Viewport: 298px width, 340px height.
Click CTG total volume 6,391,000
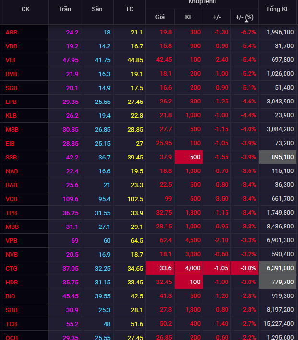(x=277, y=268)
